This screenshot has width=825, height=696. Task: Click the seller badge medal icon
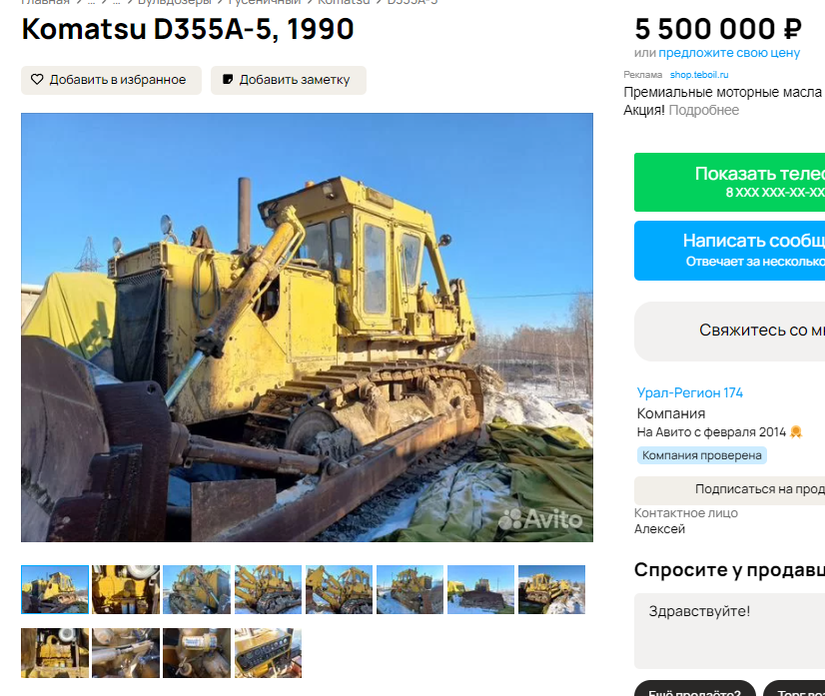point(795,432)
